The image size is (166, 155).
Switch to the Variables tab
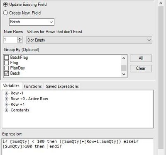click(11, 86)
